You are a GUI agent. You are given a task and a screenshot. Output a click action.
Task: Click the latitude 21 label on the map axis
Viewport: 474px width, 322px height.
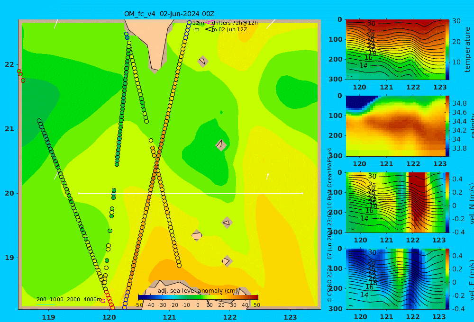9,129
